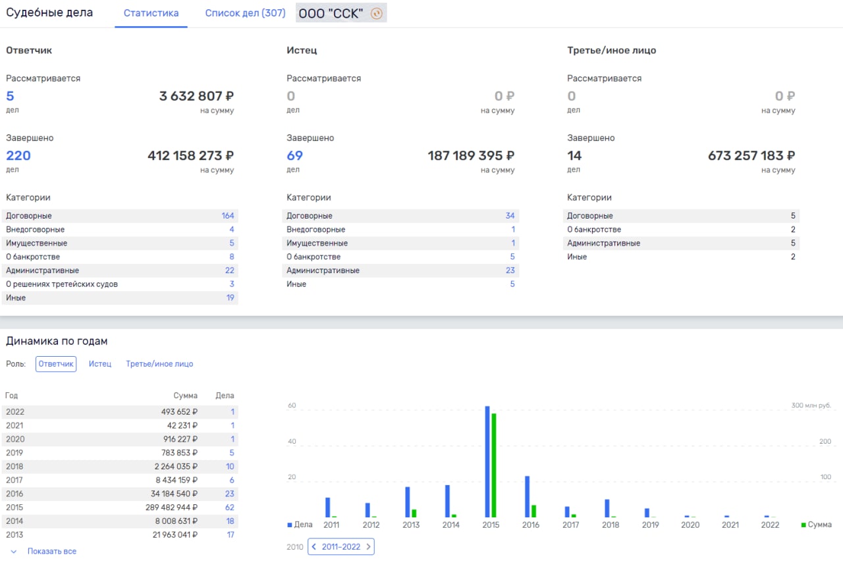Screen dimensions: 843x572
Task: Open the 6 cases of year 2017
Action: (x=232, y=481)
